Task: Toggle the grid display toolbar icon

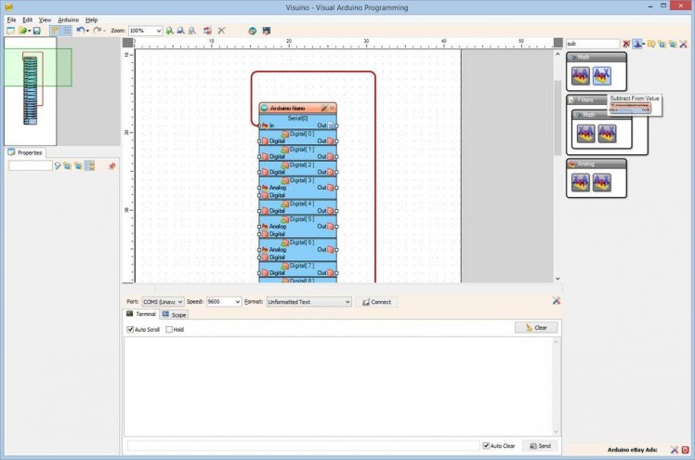Action: [67, 31]
